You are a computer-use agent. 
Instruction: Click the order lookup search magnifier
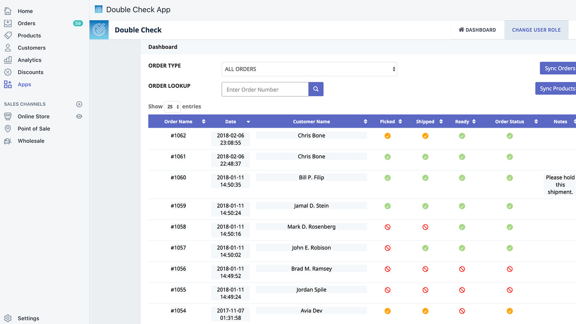pyautogui.click(x=315, y=89)
